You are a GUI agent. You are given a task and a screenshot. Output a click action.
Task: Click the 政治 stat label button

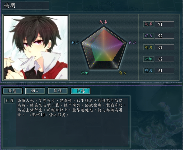[149, 59]
